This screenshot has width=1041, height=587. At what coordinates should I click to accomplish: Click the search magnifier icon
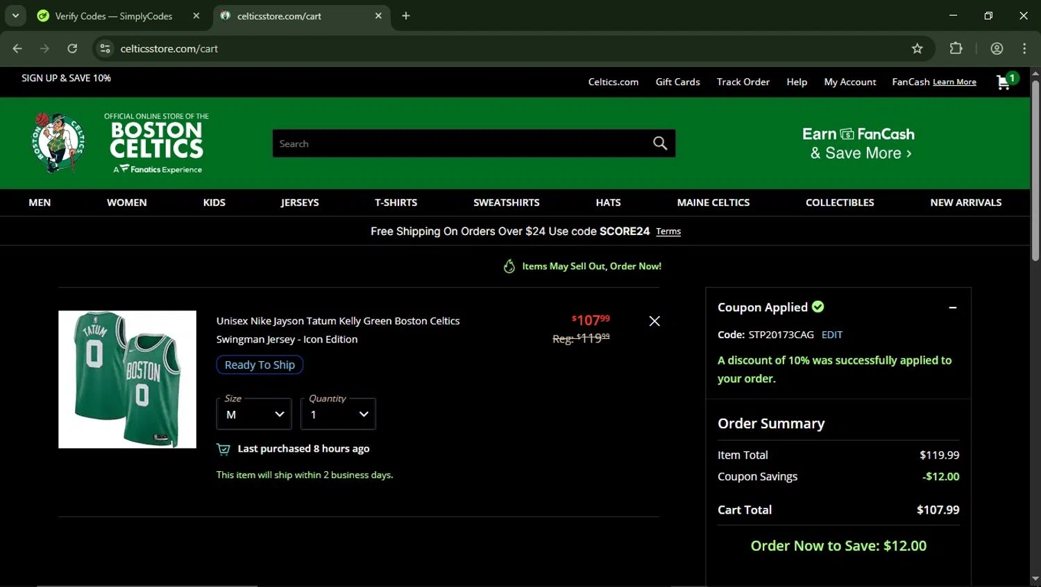pyautogui.click(x=660, y=143)
